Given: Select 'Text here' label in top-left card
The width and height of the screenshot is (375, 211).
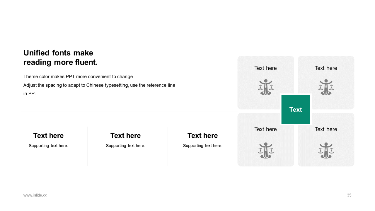Looking at the screenshot, I should [x=265, y=68].
